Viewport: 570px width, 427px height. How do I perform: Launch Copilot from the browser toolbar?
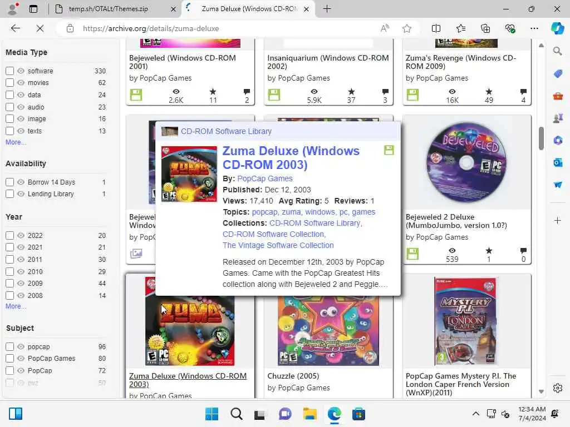click(557, 28)
